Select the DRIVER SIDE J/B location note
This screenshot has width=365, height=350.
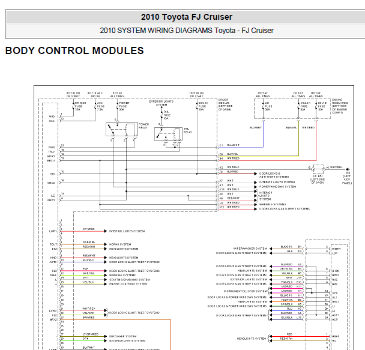[x=225, y=104]
